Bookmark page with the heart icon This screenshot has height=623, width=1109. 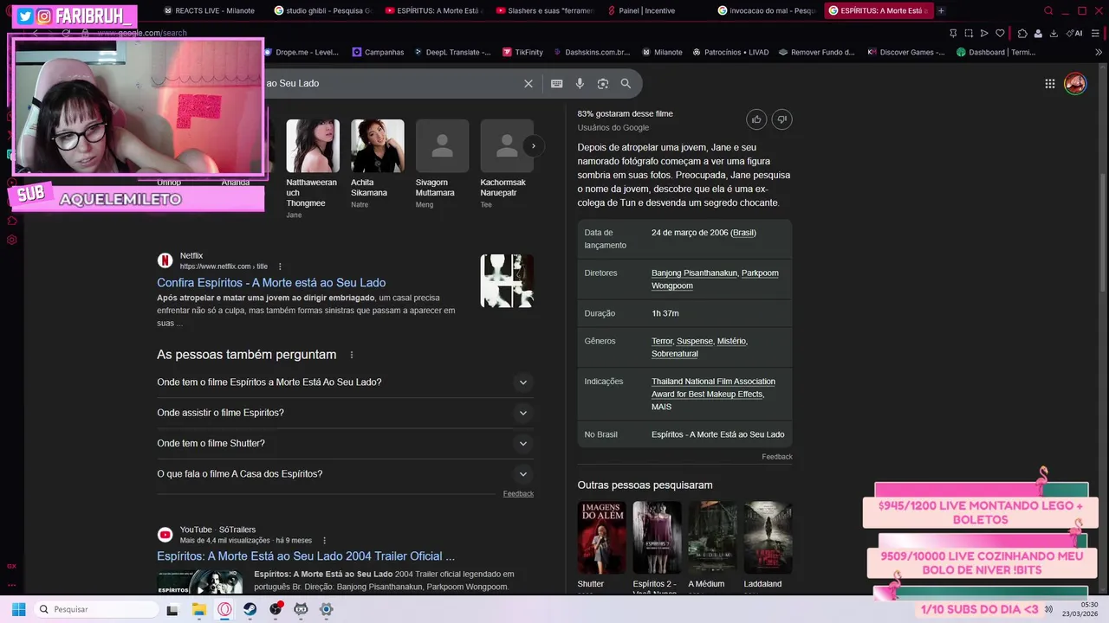click(x=1000, y=33)
